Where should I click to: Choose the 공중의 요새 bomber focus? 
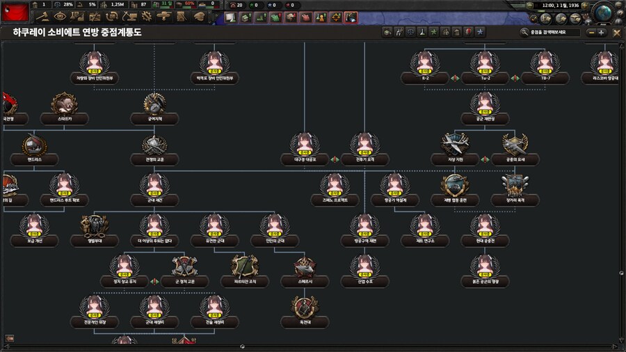(515, 145)
